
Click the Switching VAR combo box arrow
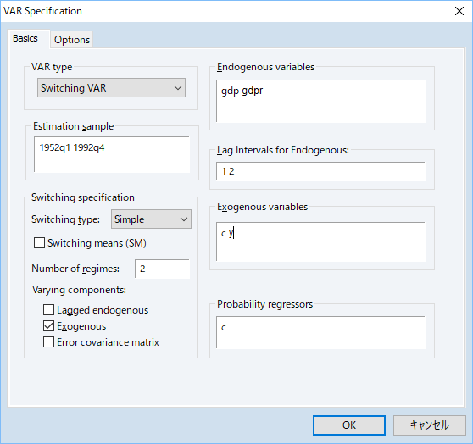tap(178, 88)
